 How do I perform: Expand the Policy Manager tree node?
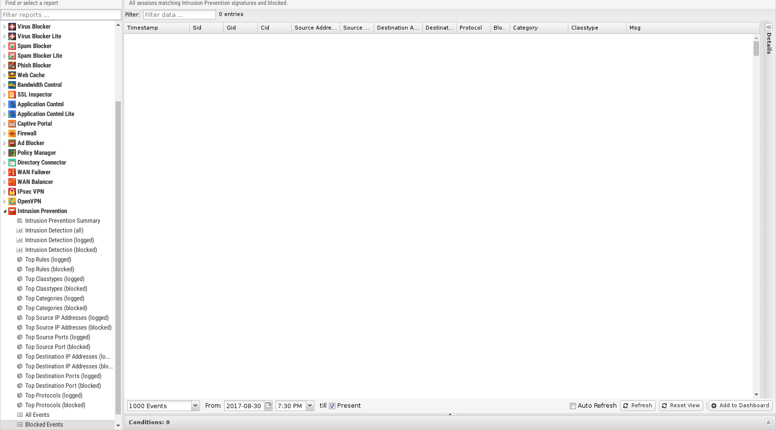pyautogui.click(x=5, y=153)
